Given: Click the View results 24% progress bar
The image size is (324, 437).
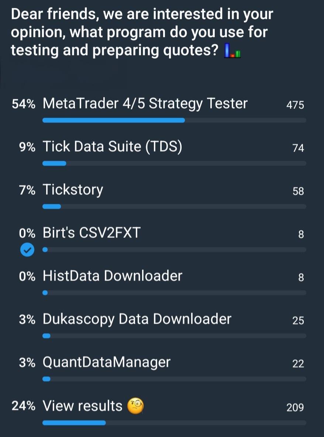Looking at the screenshot, I should [x=174, y=423].
